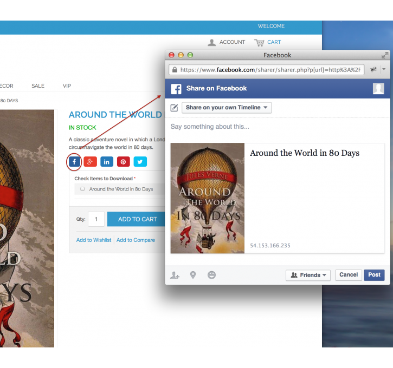Share product via Google Plus icon

(90, 162)
